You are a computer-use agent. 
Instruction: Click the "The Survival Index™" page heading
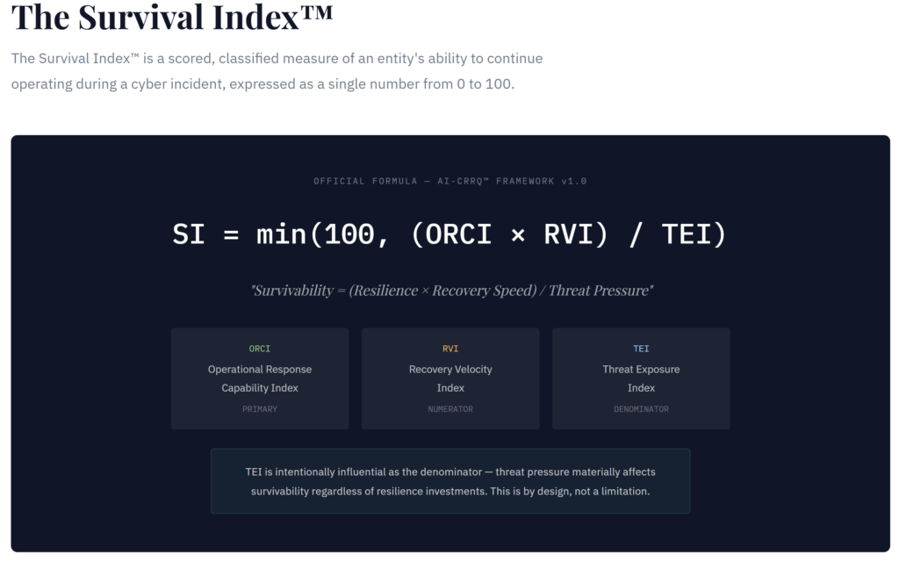[x=172, y=18]
